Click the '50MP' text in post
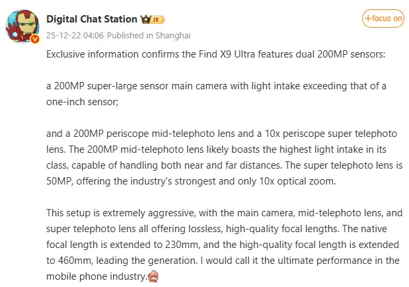 58,181
